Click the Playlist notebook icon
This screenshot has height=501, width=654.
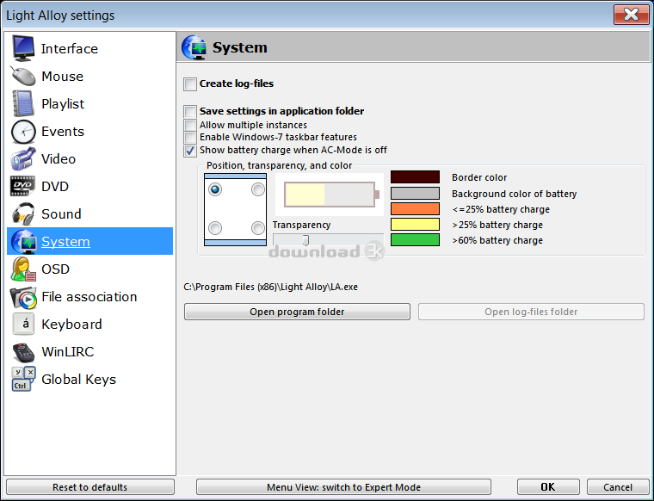point(23,103)
